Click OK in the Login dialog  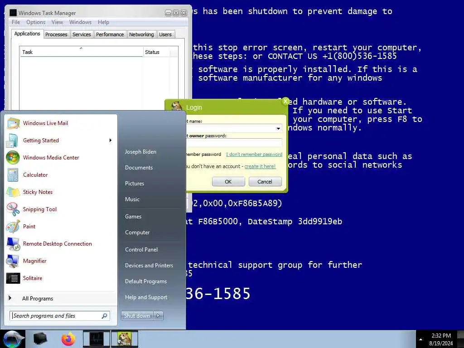[x=228, y=182]
